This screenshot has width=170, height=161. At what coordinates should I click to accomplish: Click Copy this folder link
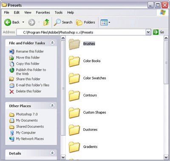coord(28,64)
